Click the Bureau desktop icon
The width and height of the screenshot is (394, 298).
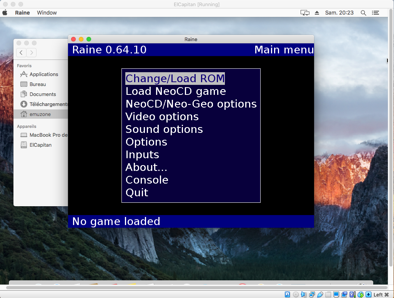23,84
